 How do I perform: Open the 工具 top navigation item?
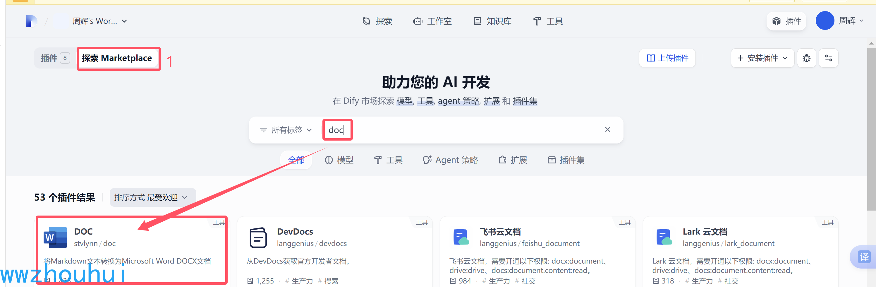[548, 21]
